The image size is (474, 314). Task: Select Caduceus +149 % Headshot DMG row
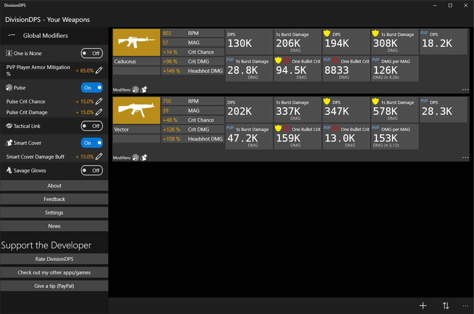pos(193,71)
